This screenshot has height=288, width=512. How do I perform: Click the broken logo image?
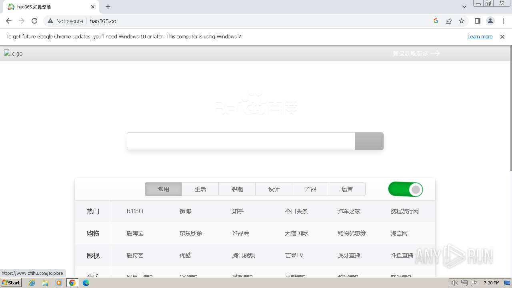14,53
